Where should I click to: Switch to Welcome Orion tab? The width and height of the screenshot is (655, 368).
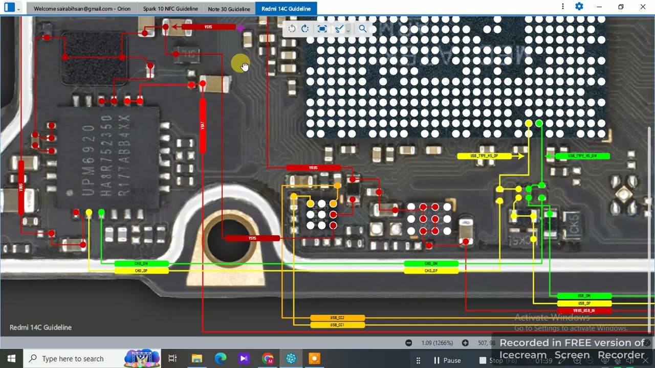pos(82,9)
